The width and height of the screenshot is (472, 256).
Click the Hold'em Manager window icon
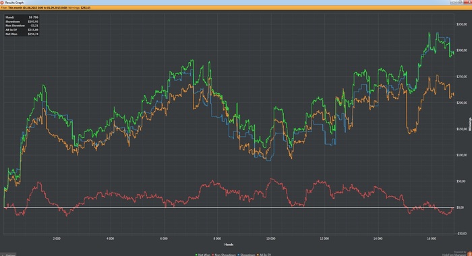point(2,3)
